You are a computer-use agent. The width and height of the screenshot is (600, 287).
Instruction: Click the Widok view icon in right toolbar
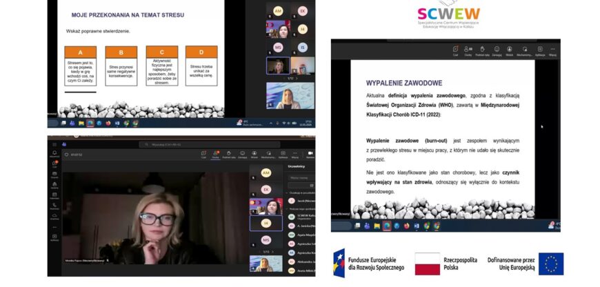(509, 50)
